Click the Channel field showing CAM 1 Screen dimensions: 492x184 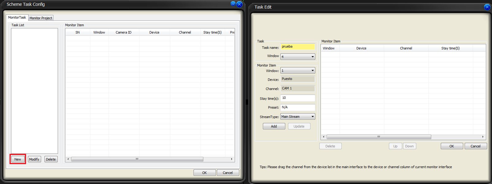tap(298, 88)
